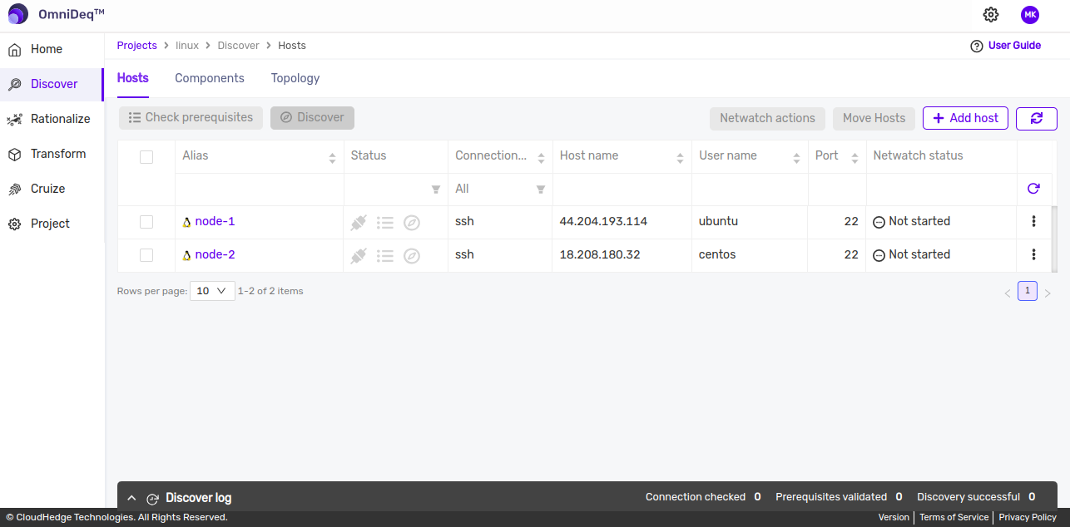Toggle the select-all hosts checkbox
This screenshot has height=527, width=1070.
click(146, 156)
